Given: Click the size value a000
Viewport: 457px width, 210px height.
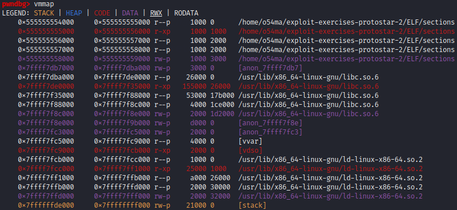Looking at the screenshot, I should 199,178.
